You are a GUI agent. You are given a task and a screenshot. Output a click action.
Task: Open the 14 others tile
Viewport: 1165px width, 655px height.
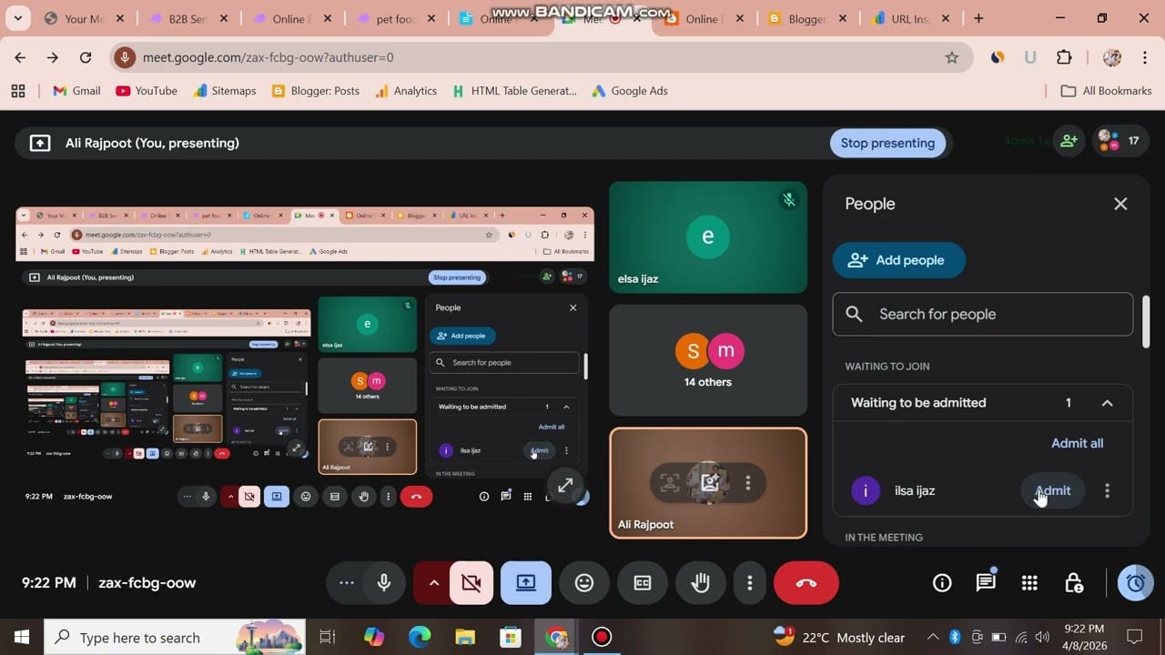click(708, 360)
